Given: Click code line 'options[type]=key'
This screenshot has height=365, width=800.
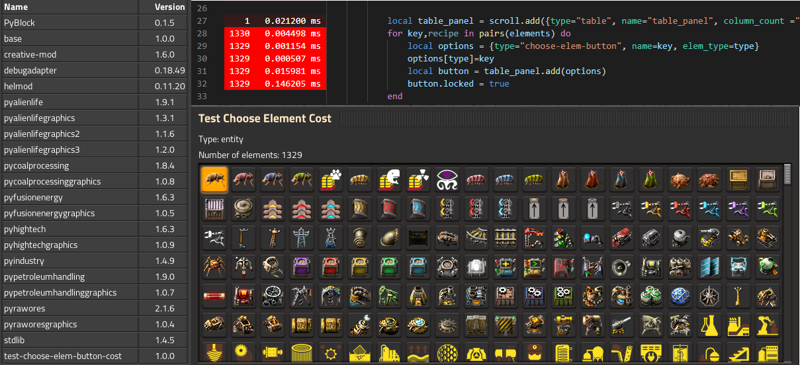Looking at the screenshot, I should click(x=451, y=59).
